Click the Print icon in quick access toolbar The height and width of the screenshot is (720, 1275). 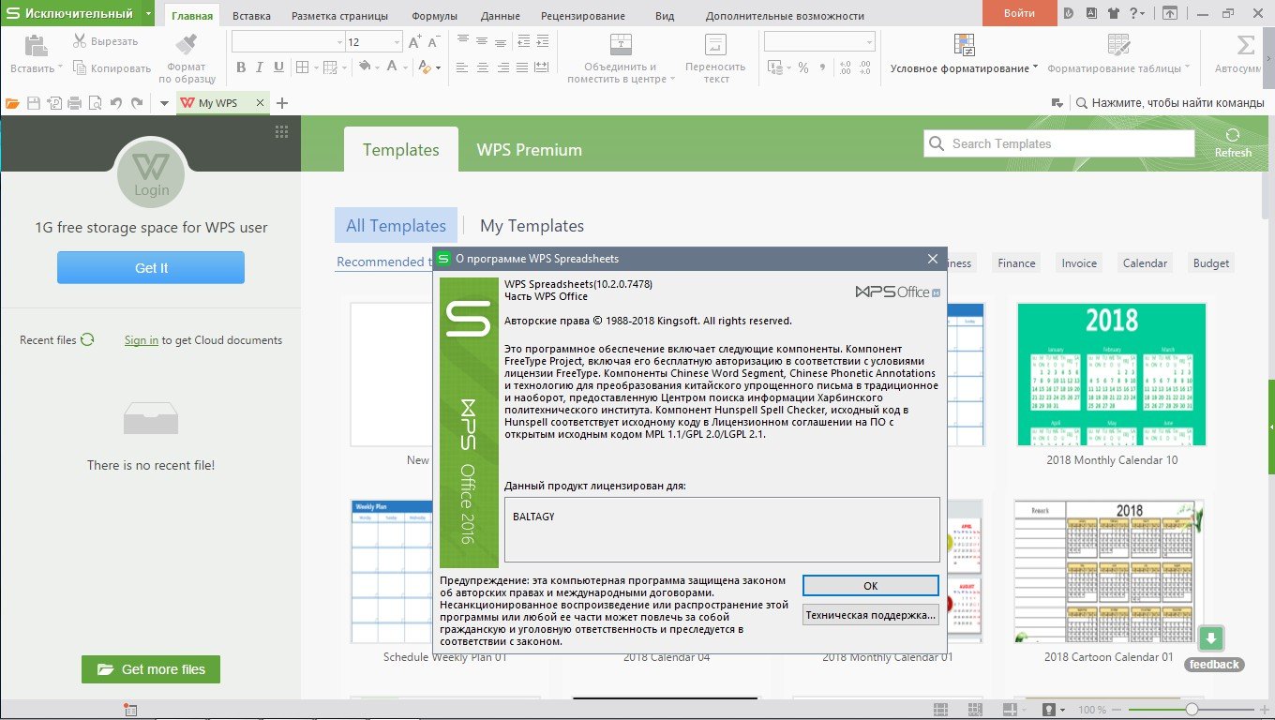pos(74,103)
